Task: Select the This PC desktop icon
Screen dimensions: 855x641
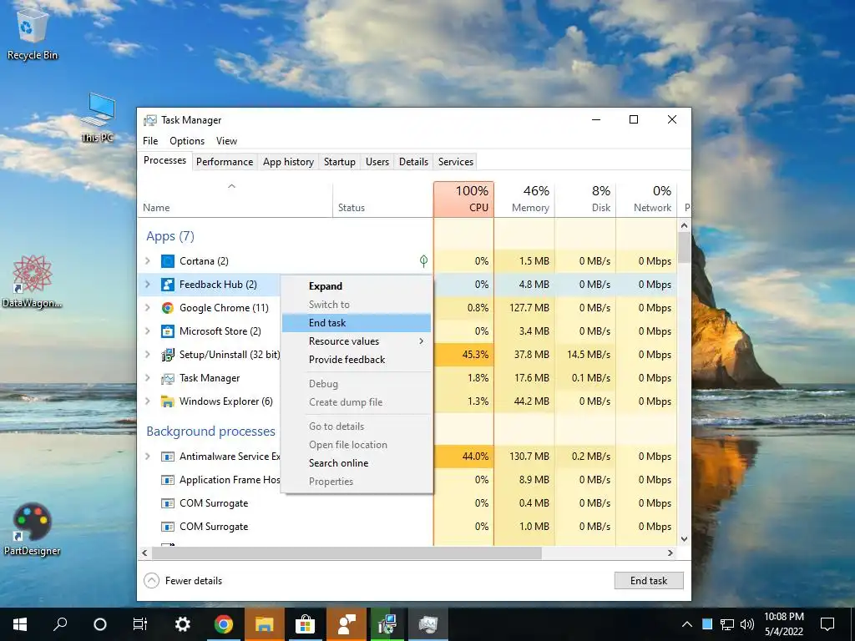Action: (99, 117)
